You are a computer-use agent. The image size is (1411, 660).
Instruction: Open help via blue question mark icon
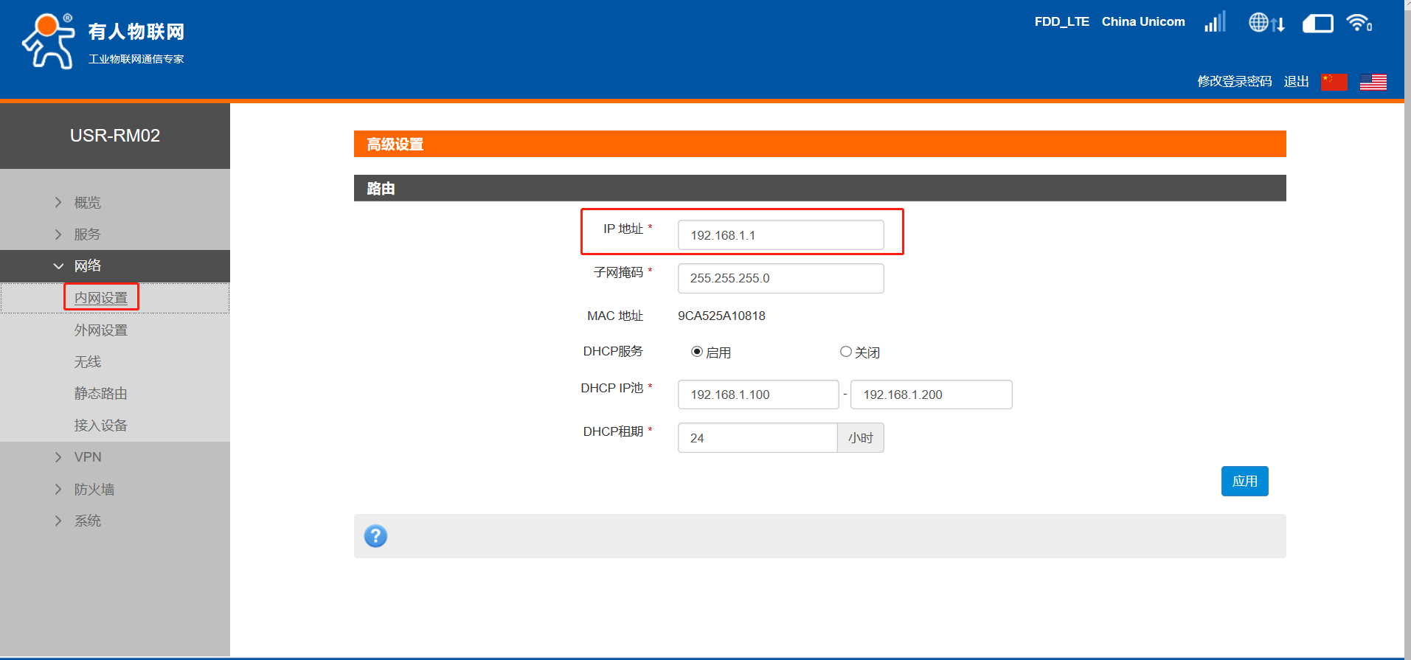375,536
